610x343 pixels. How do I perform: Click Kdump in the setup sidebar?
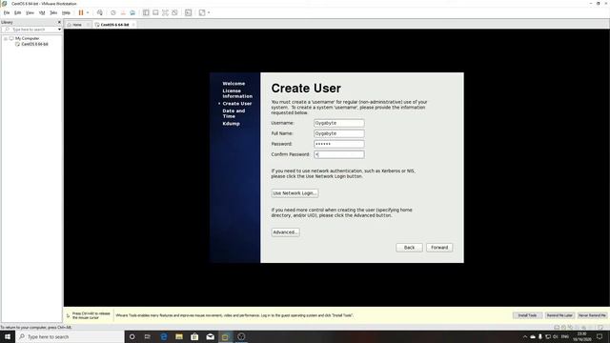coord(231,124)
